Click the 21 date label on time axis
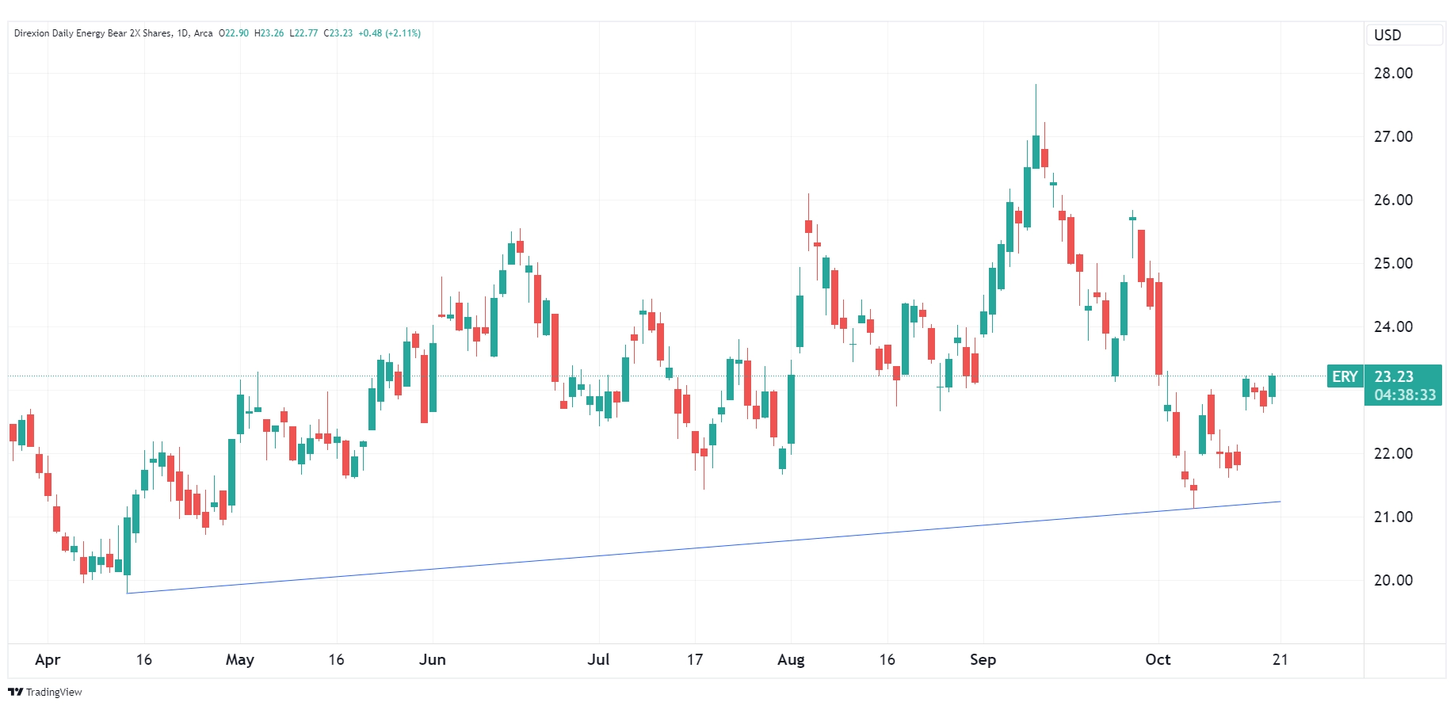The height and width of the screenshot is (706, 1454). [1280, 659]
